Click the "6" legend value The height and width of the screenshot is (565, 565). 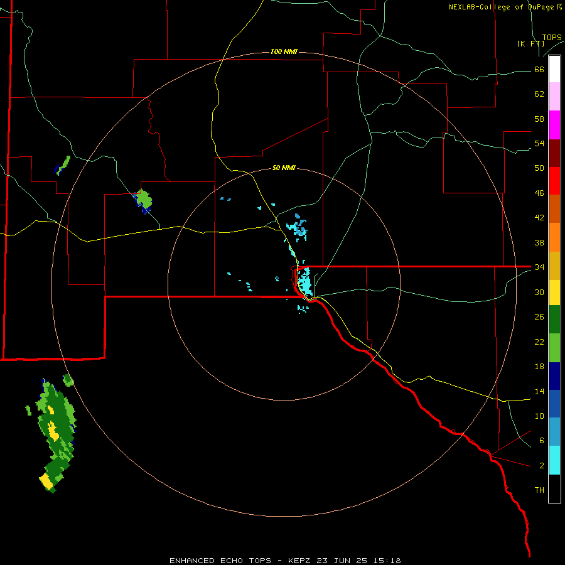542,441
